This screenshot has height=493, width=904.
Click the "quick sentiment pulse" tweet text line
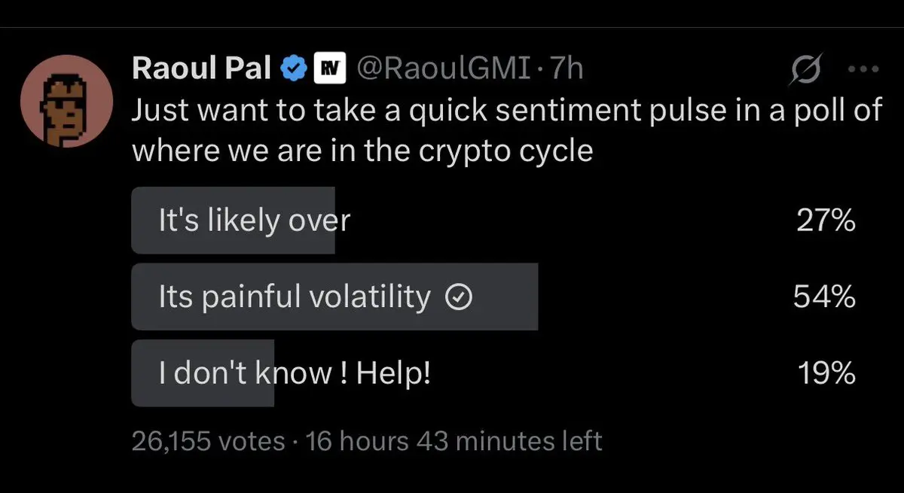(506, 111)
